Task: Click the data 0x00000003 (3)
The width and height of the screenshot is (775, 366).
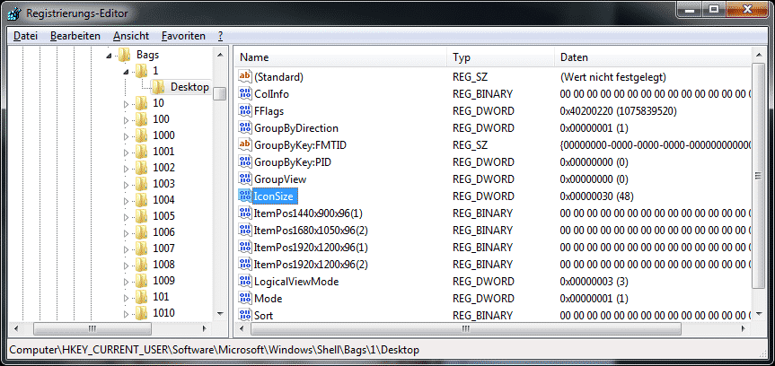Action: [594, 281]
